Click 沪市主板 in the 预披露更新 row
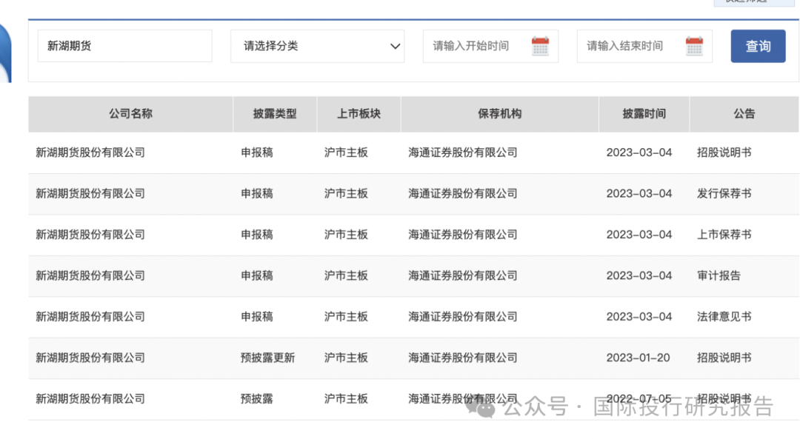 tap(346, 358)
